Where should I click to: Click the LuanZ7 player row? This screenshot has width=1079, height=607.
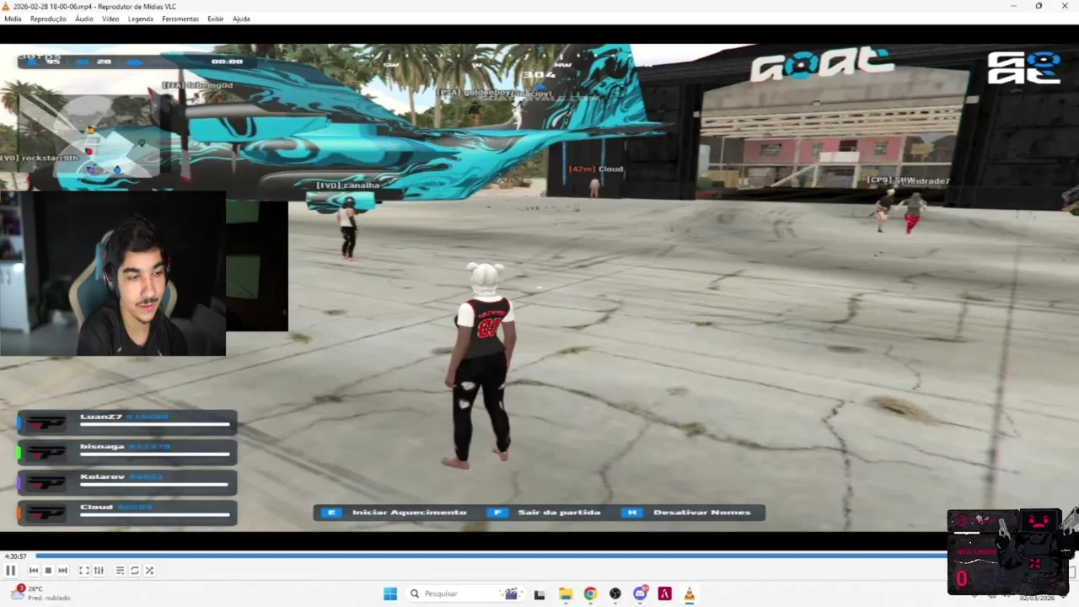click(x=126, y=422)
